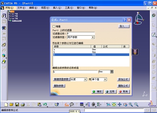Click the padlock Lock parameters icon
The width and height of the screenshot is (157, 113).
coord(93,104)
